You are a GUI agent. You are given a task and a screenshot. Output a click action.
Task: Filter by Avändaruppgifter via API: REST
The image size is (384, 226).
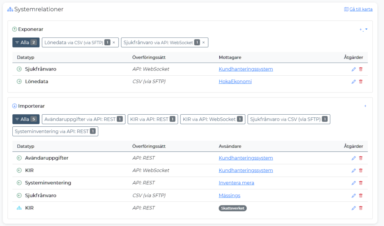tap(84, 119)
